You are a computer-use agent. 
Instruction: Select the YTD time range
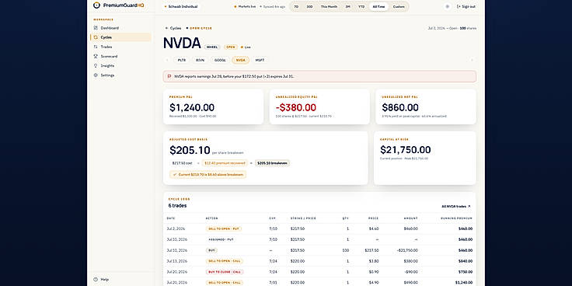click(x=361, y=6)
